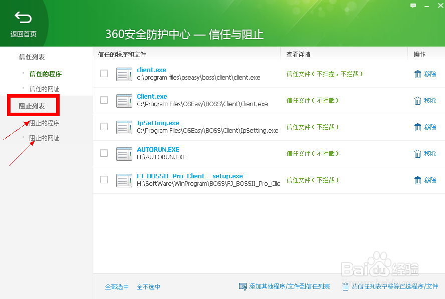Click trash icon in IpSetting.exe row
This screenshot has height=299, width=445.
pos(417,127)
